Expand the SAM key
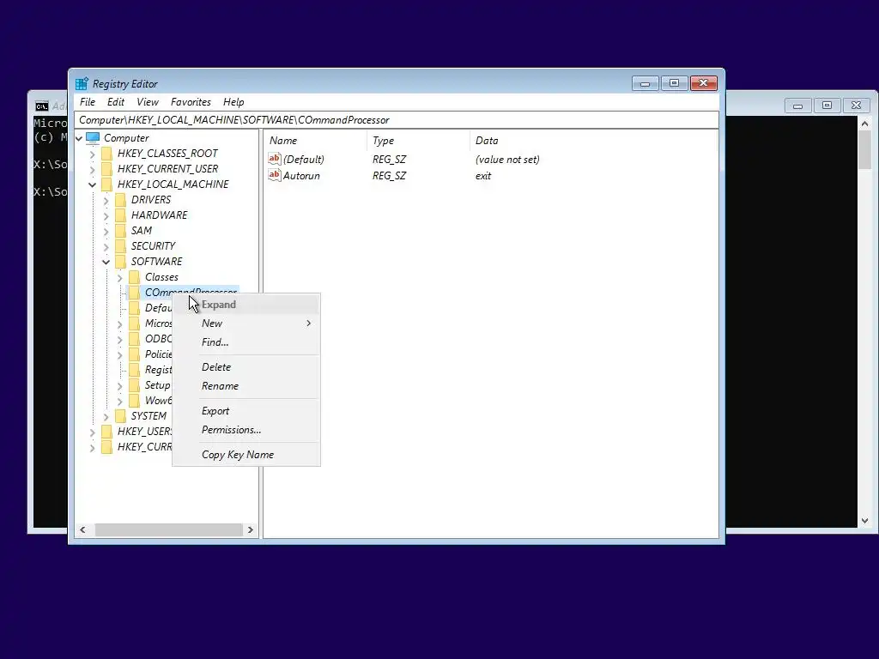The width and height of the screenshot is (879, 659). point(106,231)
